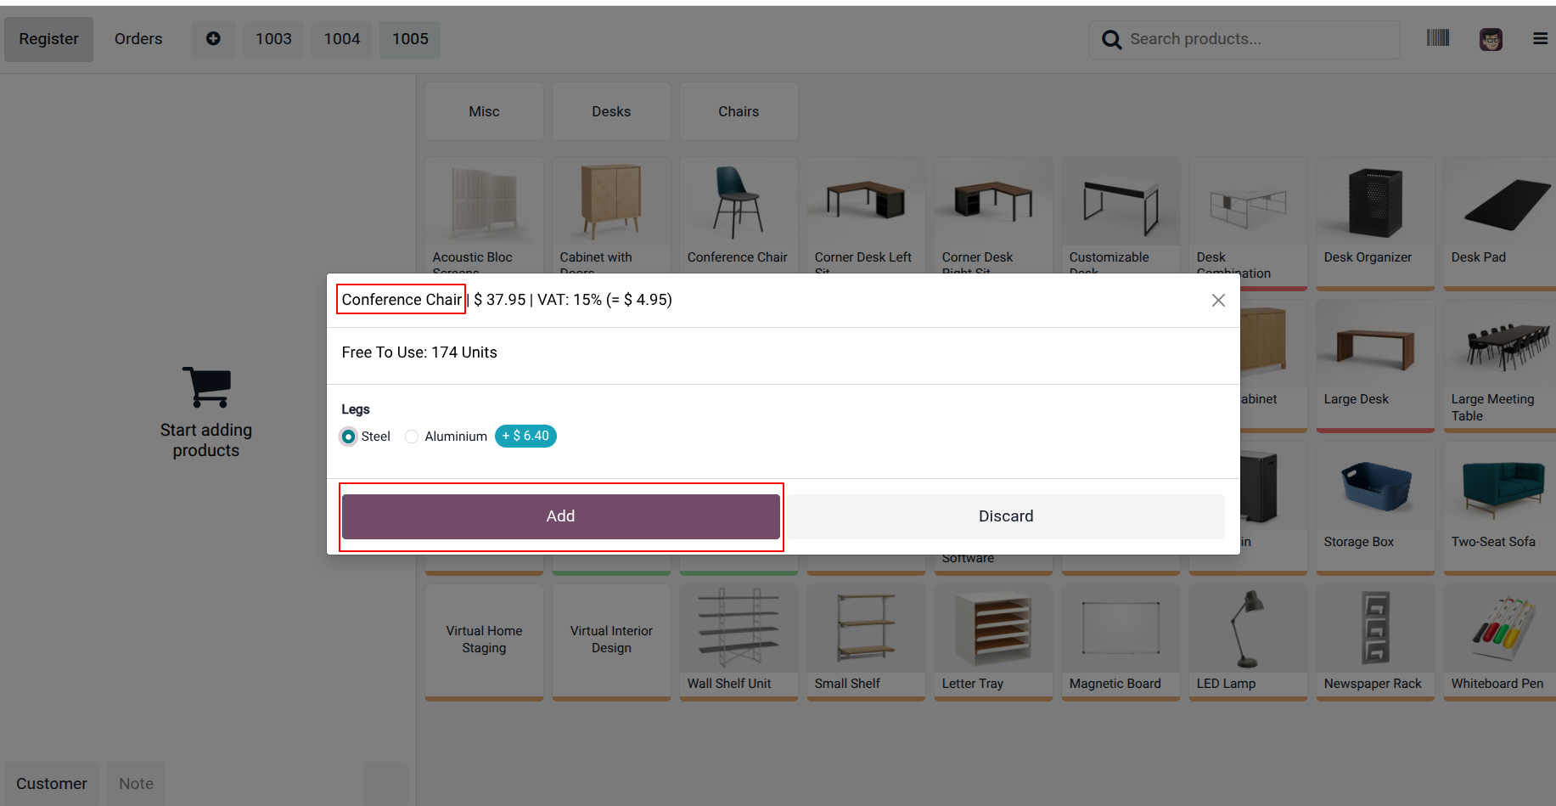Close the Conference Chair dialog
The width and height of the screenshot is (1556, 806).
[1218, 300]
